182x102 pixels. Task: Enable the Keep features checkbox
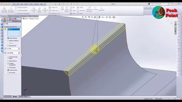click(8, 61)
